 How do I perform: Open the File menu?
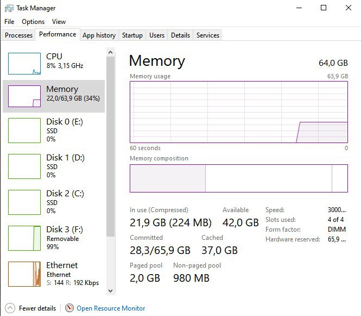click(x=9, y=22)
